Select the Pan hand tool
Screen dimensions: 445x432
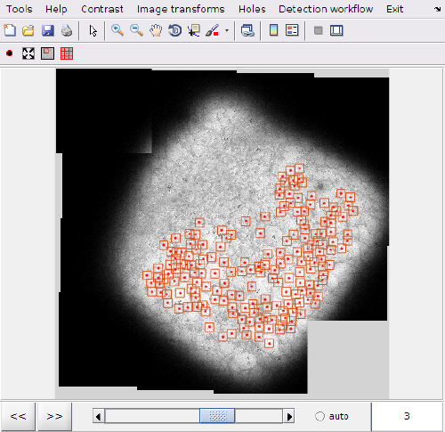[x=156, y=30]
